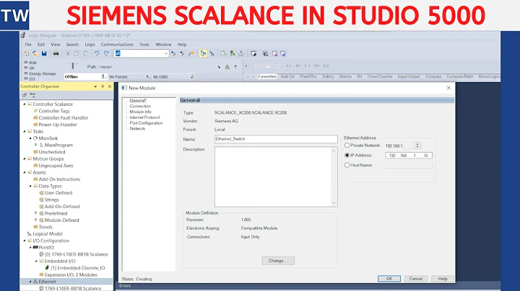
Task: Switch to the Add-On instruction tab
Action: click(x=287, y=76)
